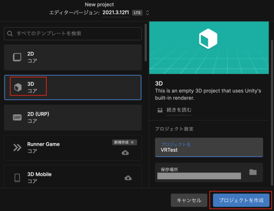Click the right details panel scrollbar
Image resolution: width=274 pixels, height=211 pixels.
click(x=272, y=113)
